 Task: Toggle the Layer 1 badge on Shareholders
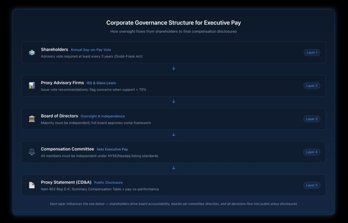point(312,52)
